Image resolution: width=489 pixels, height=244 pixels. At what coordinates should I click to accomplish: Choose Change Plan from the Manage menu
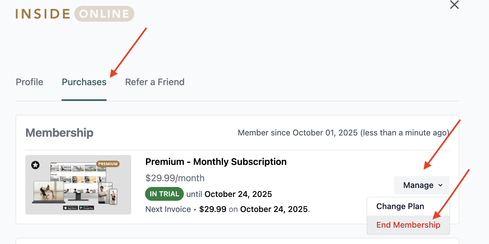pyautogui.click(x=400, y=207)
